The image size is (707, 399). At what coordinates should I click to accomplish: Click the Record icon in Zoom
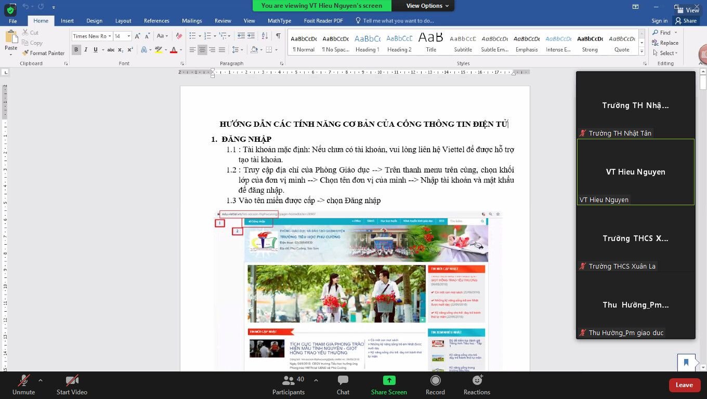click(x=435, y=384)
